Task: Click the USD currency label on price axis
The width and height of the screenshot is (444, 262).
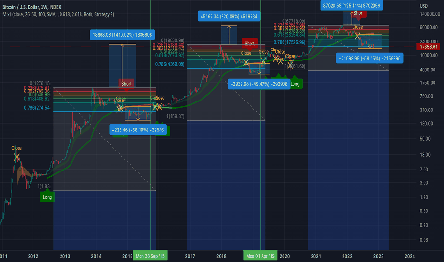Action: 424,6
